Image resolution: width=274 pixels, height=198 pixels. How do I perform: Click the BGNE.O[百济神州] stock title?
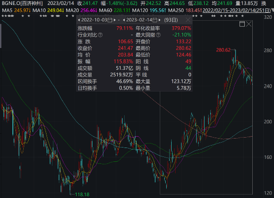click(x=22, y=3)
